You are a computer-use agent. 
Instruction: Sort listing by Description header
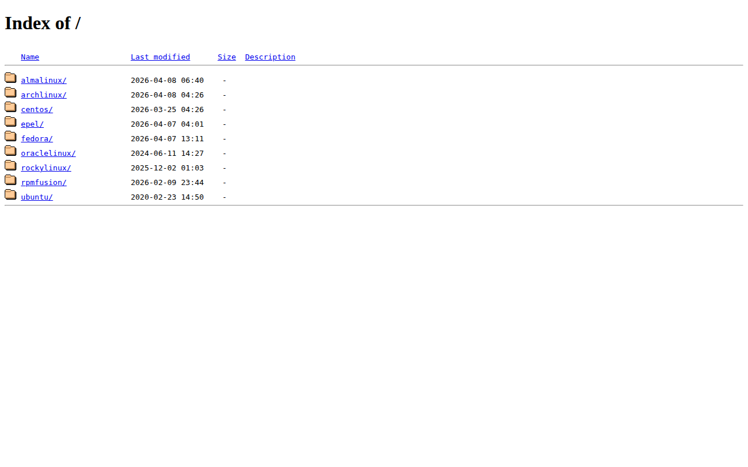[270, 57]
